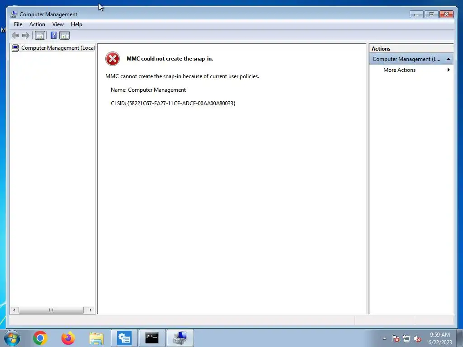The height and width of the screenshot is (347, 463).
Task: Click More Actions in Actions pane
Action: [x=399, y=70]
